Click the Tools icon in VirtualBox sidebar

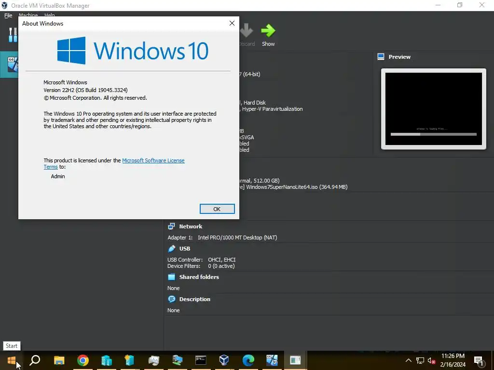(x=13, y=35)
